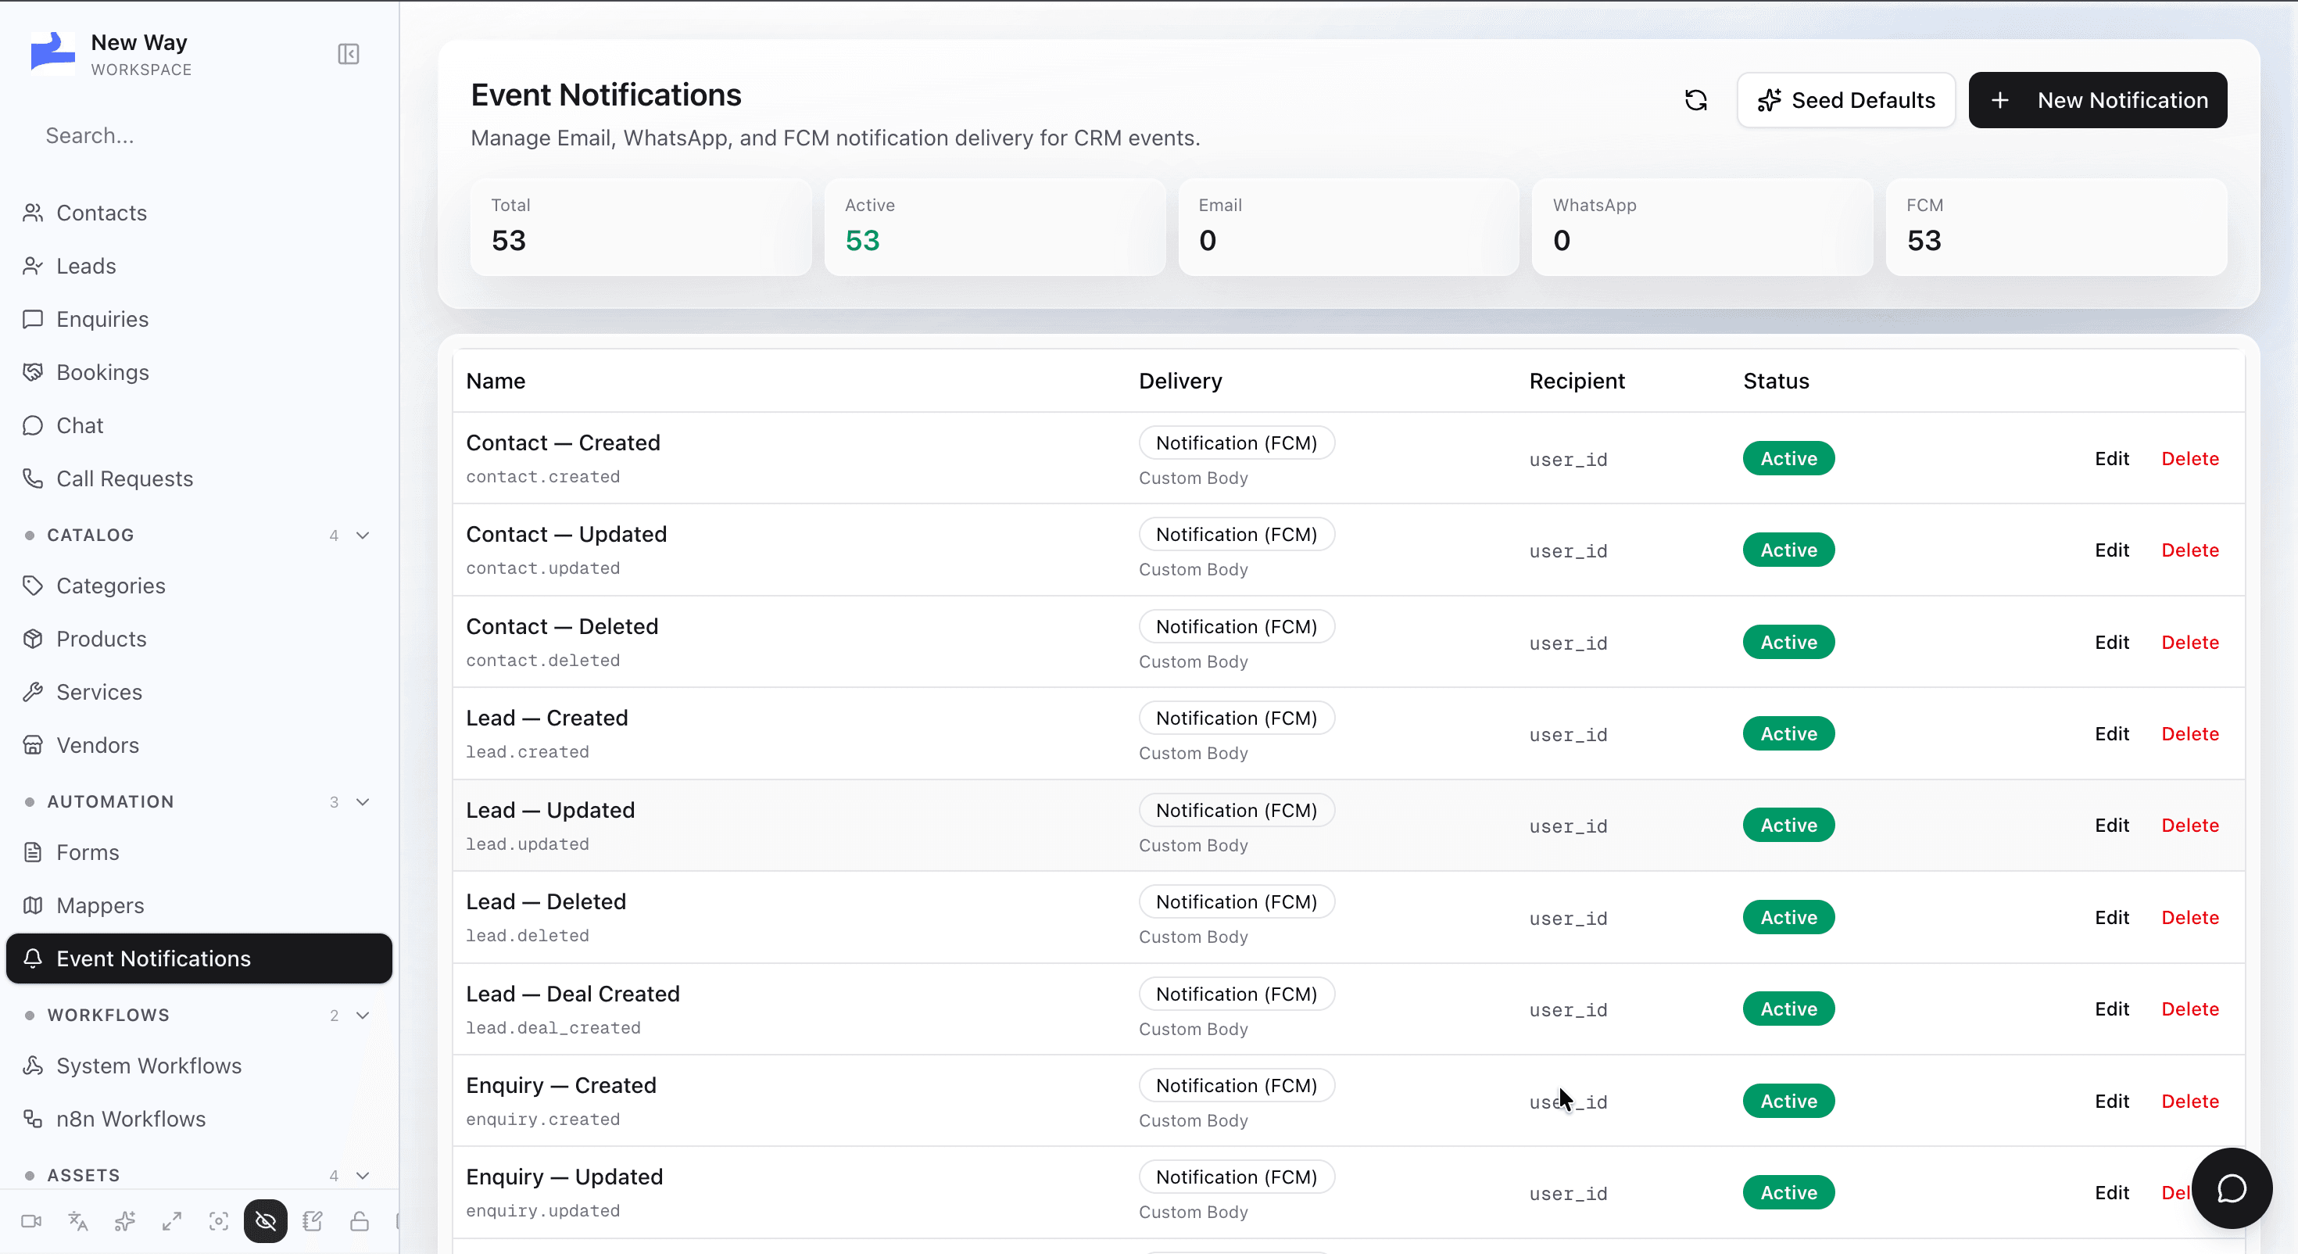Click the WhatsApp stat card showing 0
This screenshot has height=1254, width=2298.
click(1701, 227)
